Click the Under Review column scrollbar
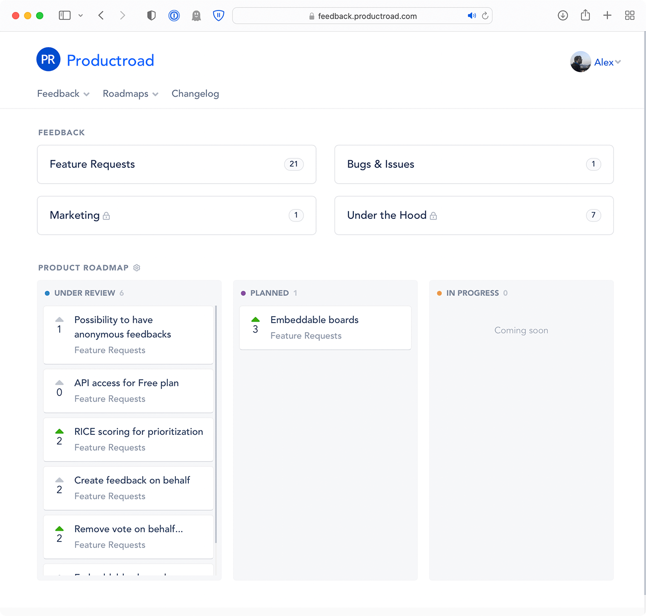Image resolution: width=646 pixels, height=616 pixels. [x=216, y=424]
